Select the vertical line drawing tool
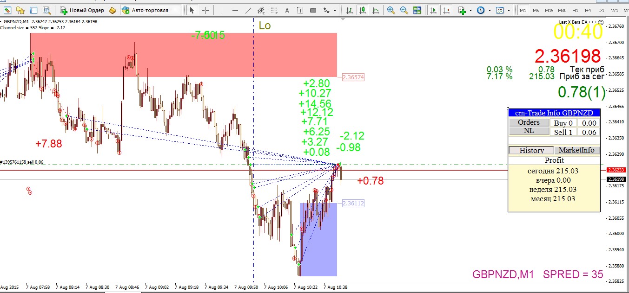 pyautogui.click(x=222, y=10)
